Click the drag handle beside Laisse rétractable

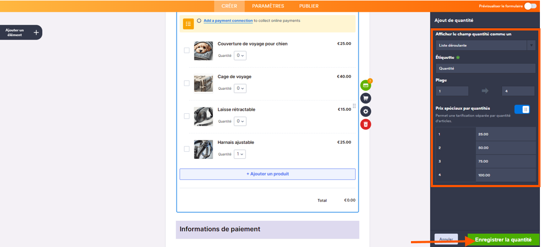click(x=354, y=106)
